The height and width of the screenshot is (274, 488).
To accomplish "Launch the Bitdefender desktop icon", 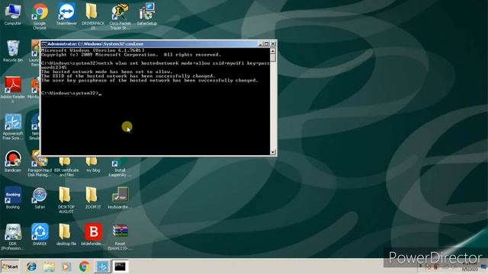I will (x=93, y=234).
